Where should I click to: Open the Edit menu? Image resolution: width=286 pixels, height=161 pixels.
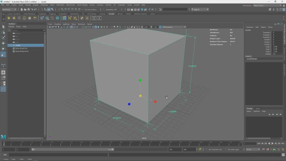pos(8,5)
